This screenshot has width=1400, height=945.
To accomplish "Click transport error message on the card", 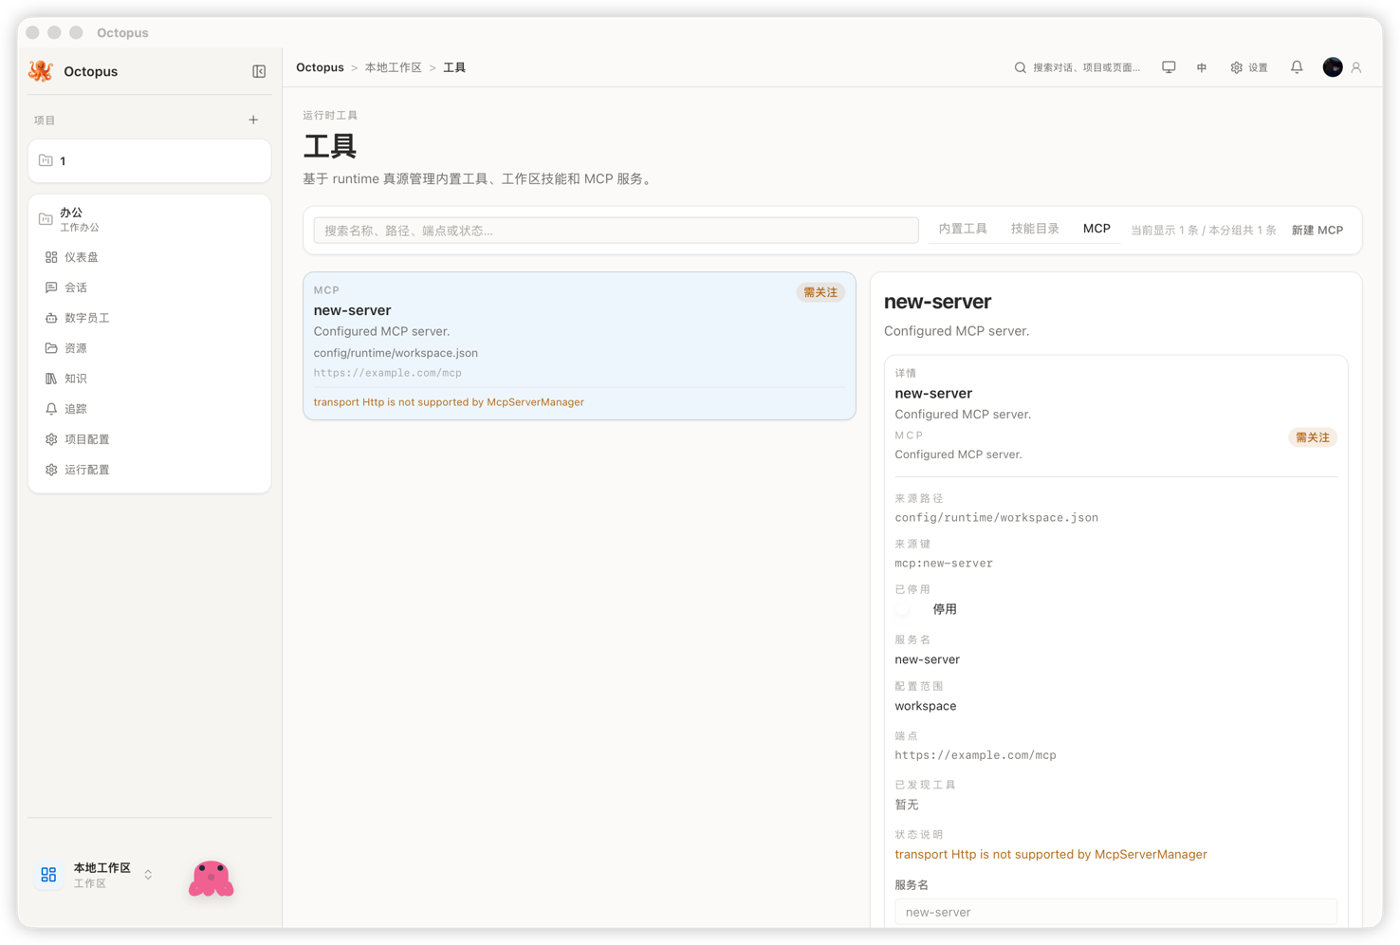I will point(449,402).
